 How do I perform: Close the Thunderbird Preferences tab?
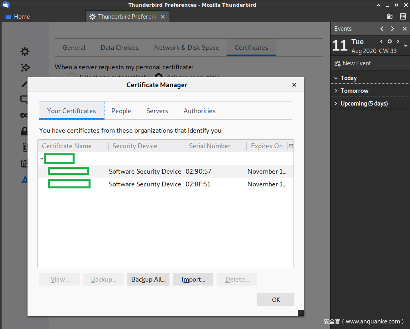[163, 17]
